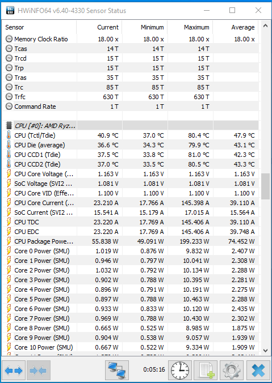This screenshot has width=272, height=383.
Task: Click the collapse layout arrows button
Action: point(39,371)
